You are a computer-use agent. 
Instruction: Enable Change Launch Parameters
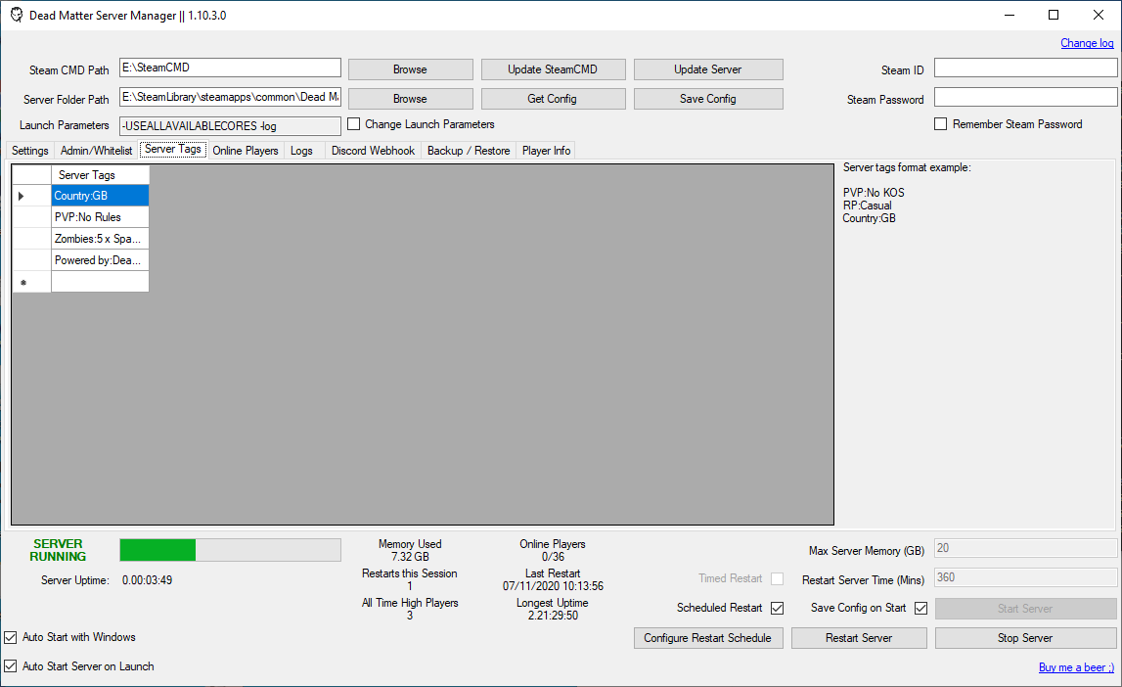point(353,123)
